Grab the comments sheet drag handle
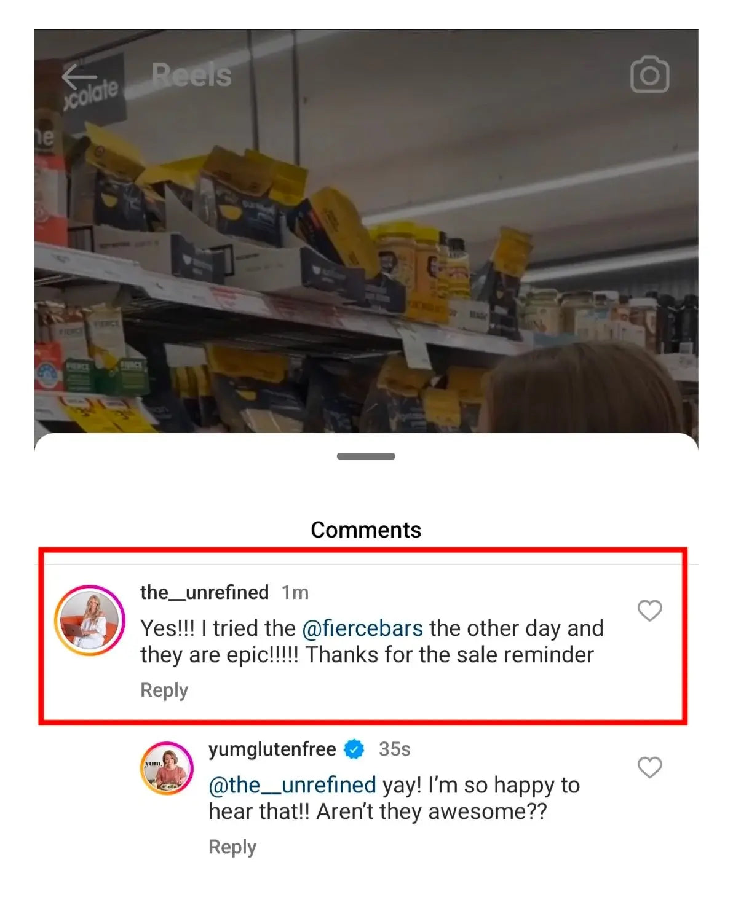This screenshot has height=919, width=733. 366,456
